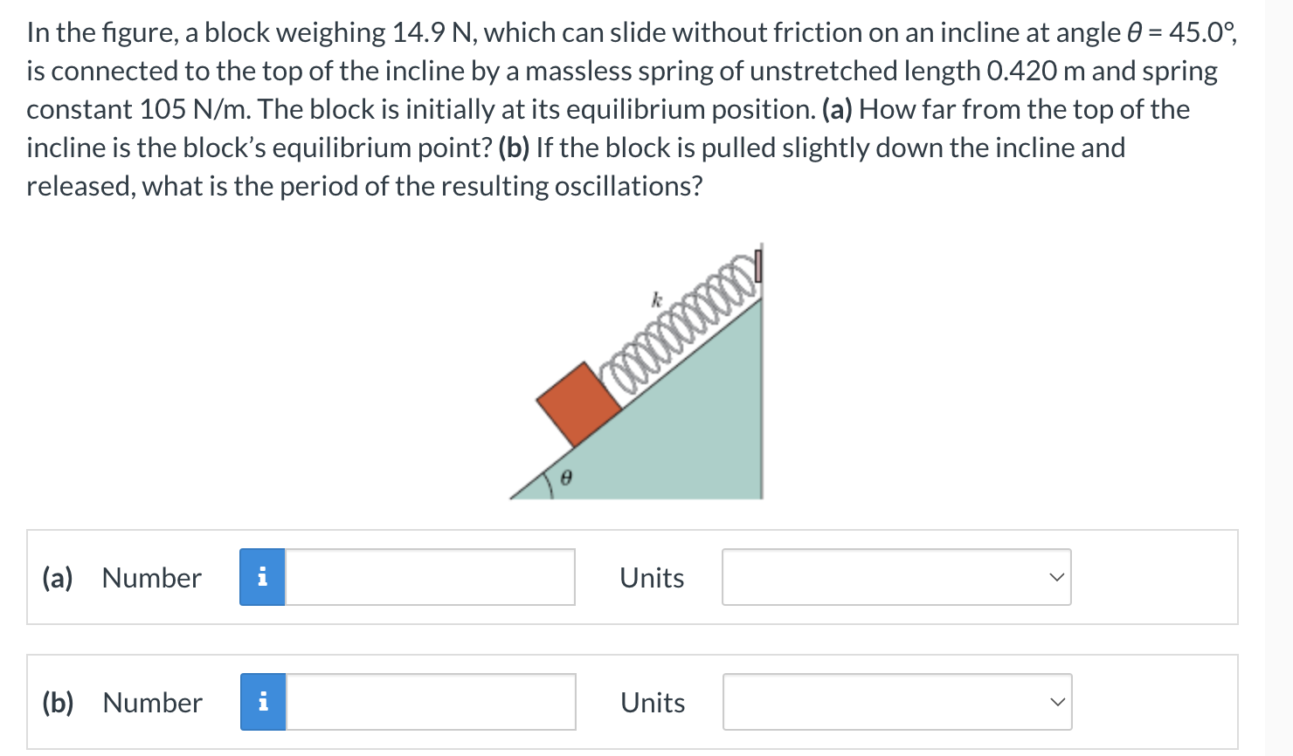The width and height of the screenshot is (1293, 756).
Task: Select the bold (b) label
Action: [56, 702]
